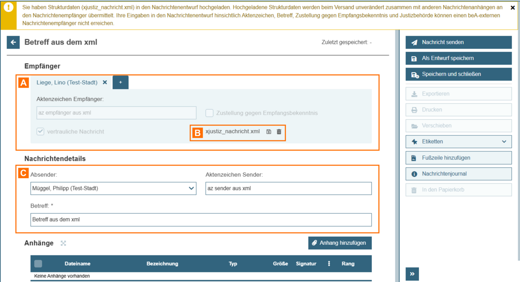Click Anhang hinzufügen button

[340, 243]
